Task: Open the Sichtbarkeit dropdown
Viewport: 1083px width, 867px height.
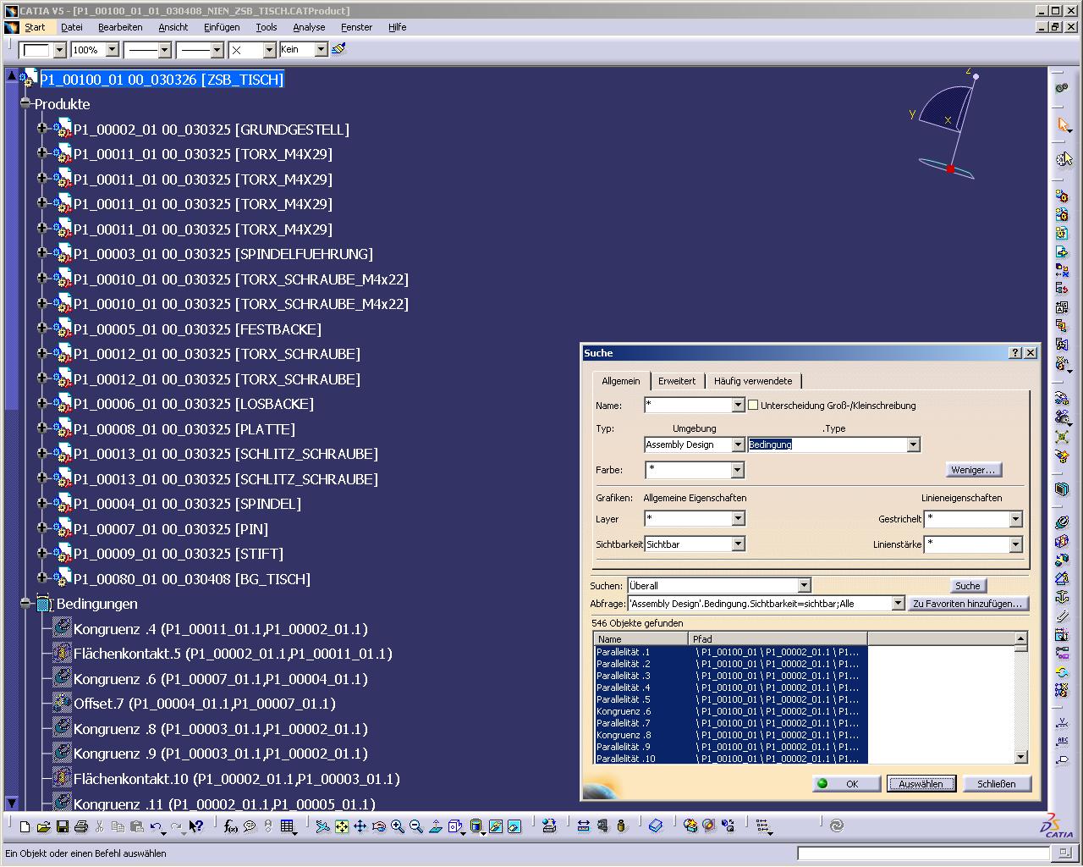Action: (x=738, y=544)
